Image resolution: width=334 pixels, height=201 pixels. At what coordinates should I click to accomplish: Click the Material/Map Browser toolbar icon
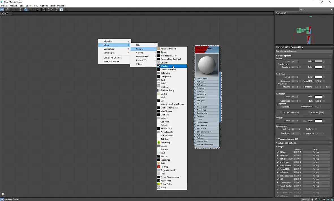(x=57, y=10)
